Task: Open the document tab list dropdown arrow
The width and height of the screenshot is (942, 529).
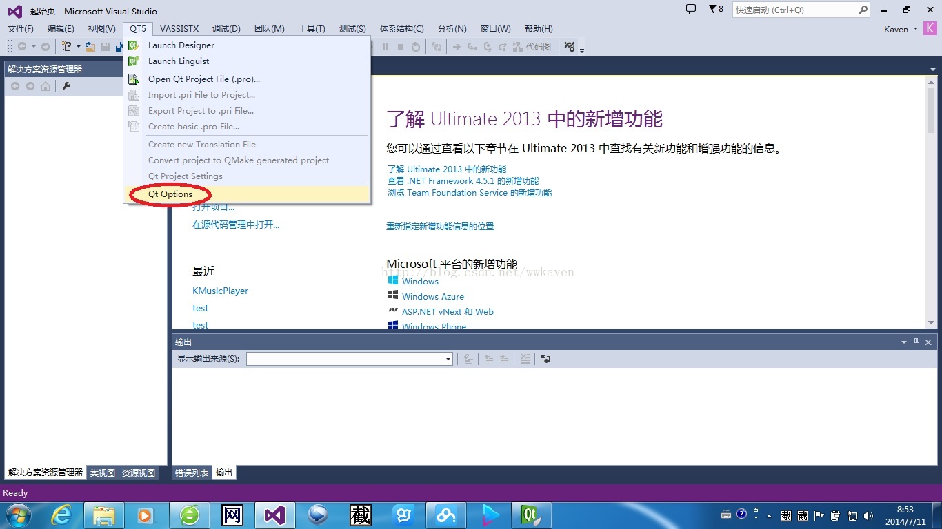Action: (x=933, y=69)
